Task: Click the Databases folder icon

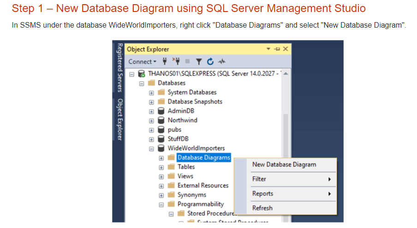Action: click(151, 83)
